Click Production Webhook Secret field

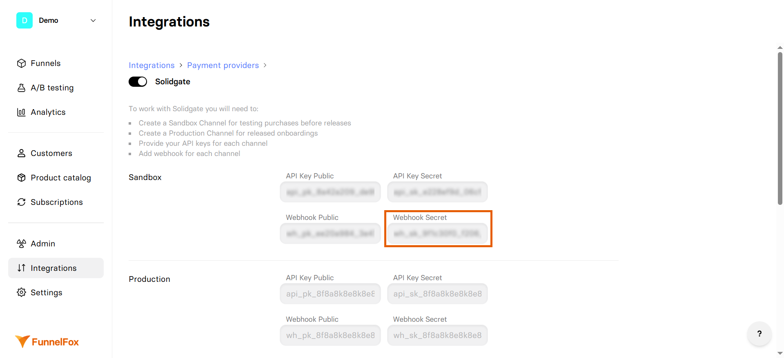(437, 335)
